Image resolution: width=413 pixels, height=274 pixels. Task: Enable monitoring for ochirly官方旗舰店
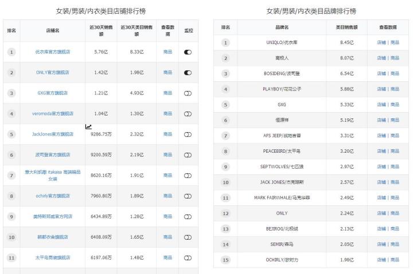188,196
